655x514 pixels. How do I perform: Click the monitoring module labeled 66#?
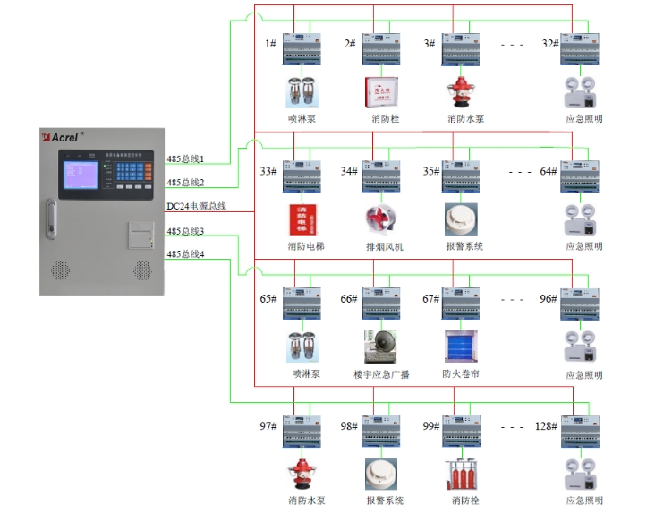click(x=381, y=304)
